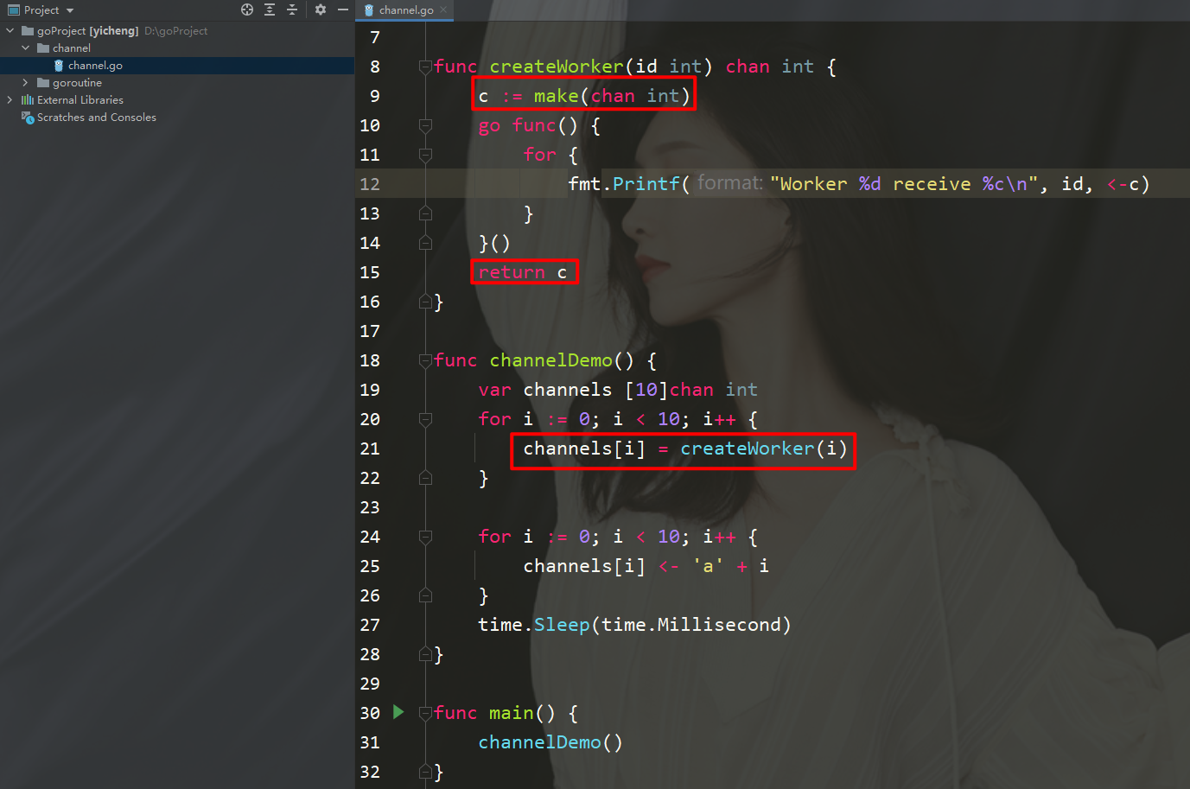The height and width of the screenshot is (789, 1190).
Task: Close the channel.go editor tab
Action: pos(443,10)
